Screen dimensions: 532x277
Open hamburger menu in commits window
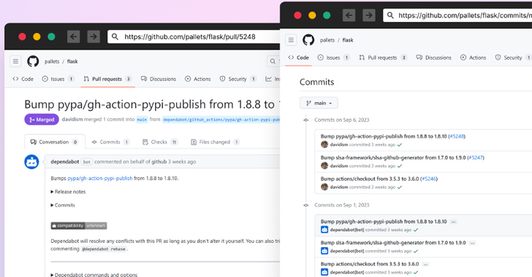tap(291, 40)
